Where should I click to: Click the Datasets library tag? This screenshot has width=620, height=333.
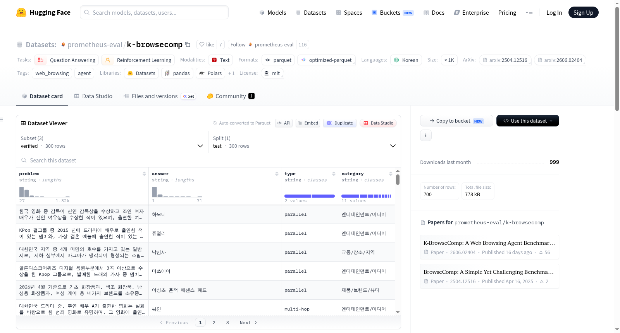click(141, 73)
